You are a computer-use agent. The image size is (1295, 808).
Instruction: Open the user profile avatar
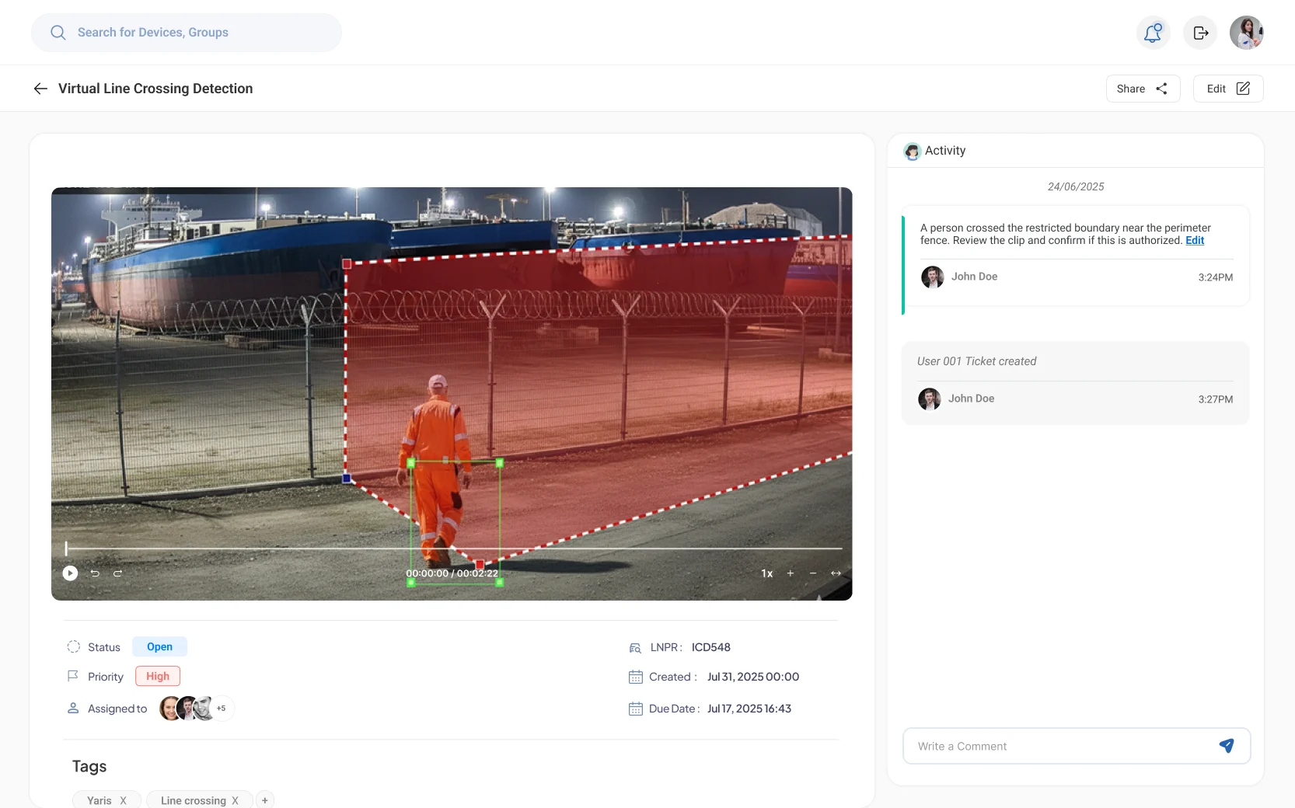point(1247,33)
